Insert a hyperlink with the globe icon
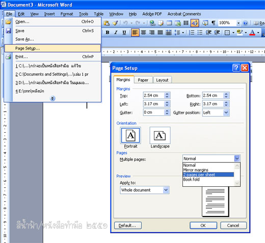Viewport: 265px width, 243px height. [x=152, y=23]
